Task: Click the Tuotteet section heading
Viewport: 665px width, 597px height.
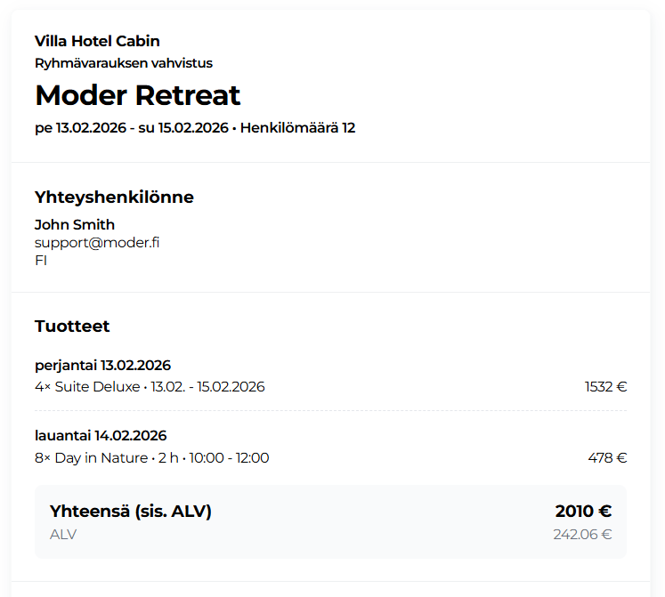Action: [72, 326]
